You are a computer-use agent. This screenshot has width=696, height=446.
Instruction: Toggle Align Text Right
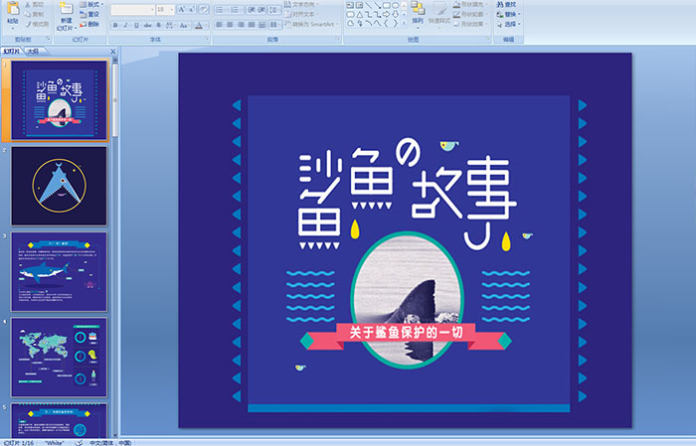point(241,25)
